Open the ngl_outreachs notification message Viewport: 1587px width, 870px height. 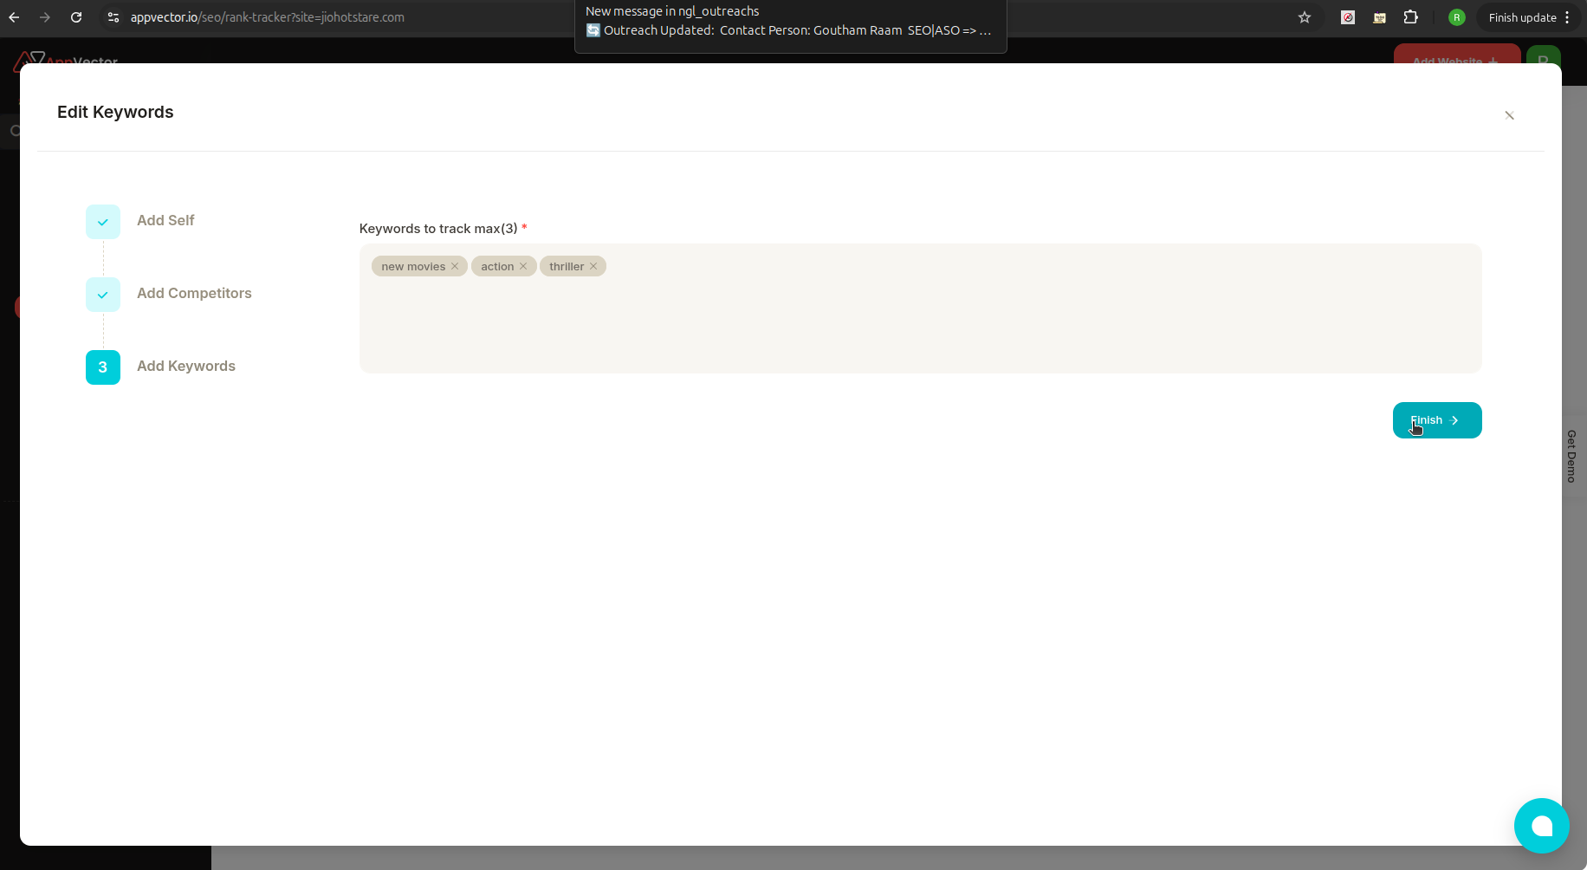coord(789,21)
